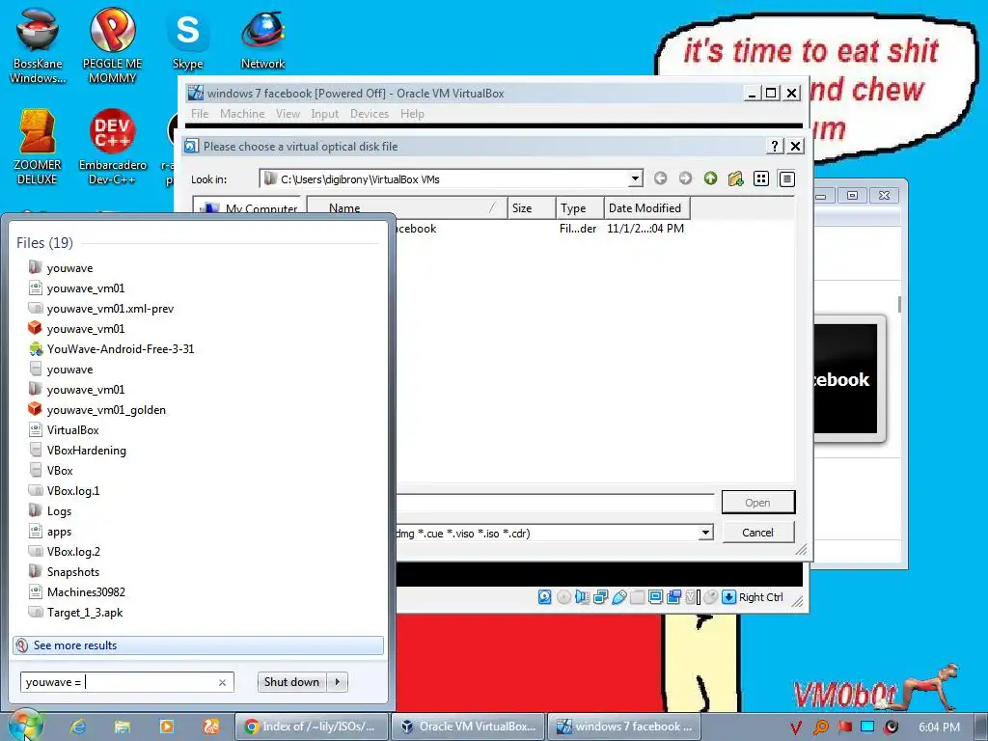Click the keyboard capture arrow by Right Ctrl
988x741 pixels.
(x=728, y=596)
